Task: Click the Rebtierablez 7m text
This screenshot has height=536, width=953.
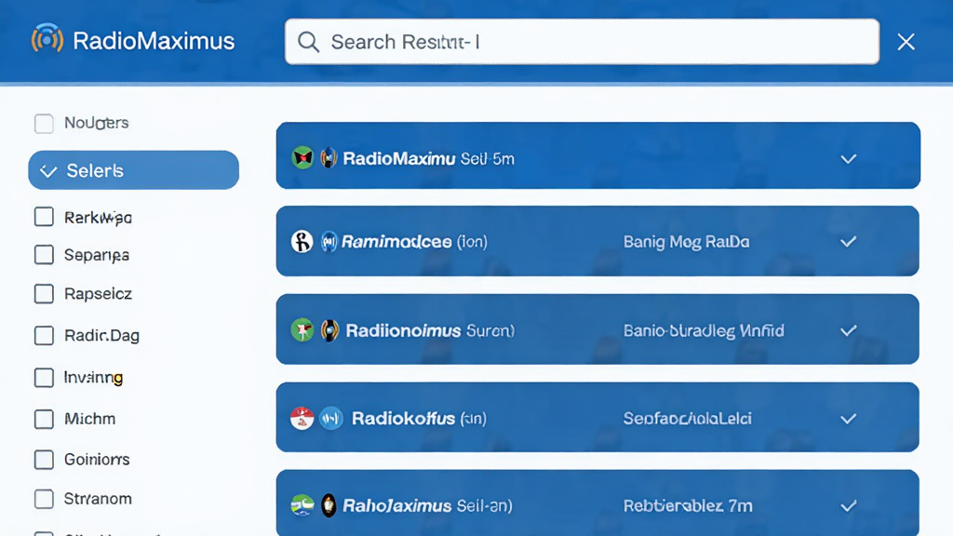Action: [688, 505]
